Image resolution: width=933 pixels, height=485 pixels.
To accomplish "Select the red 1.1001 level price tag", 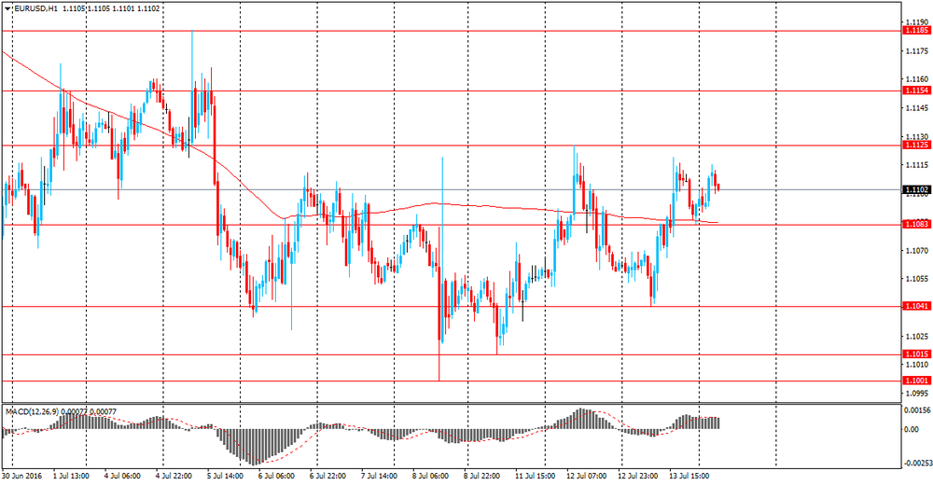I will point(917,381).
